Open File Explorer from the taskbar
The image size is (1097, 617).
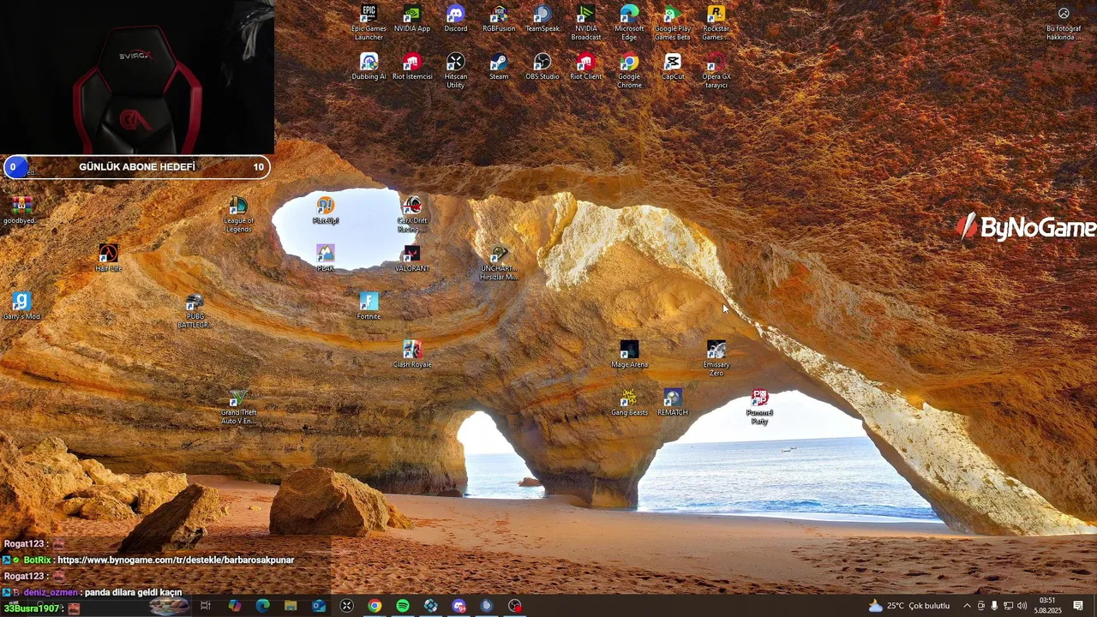291,606
